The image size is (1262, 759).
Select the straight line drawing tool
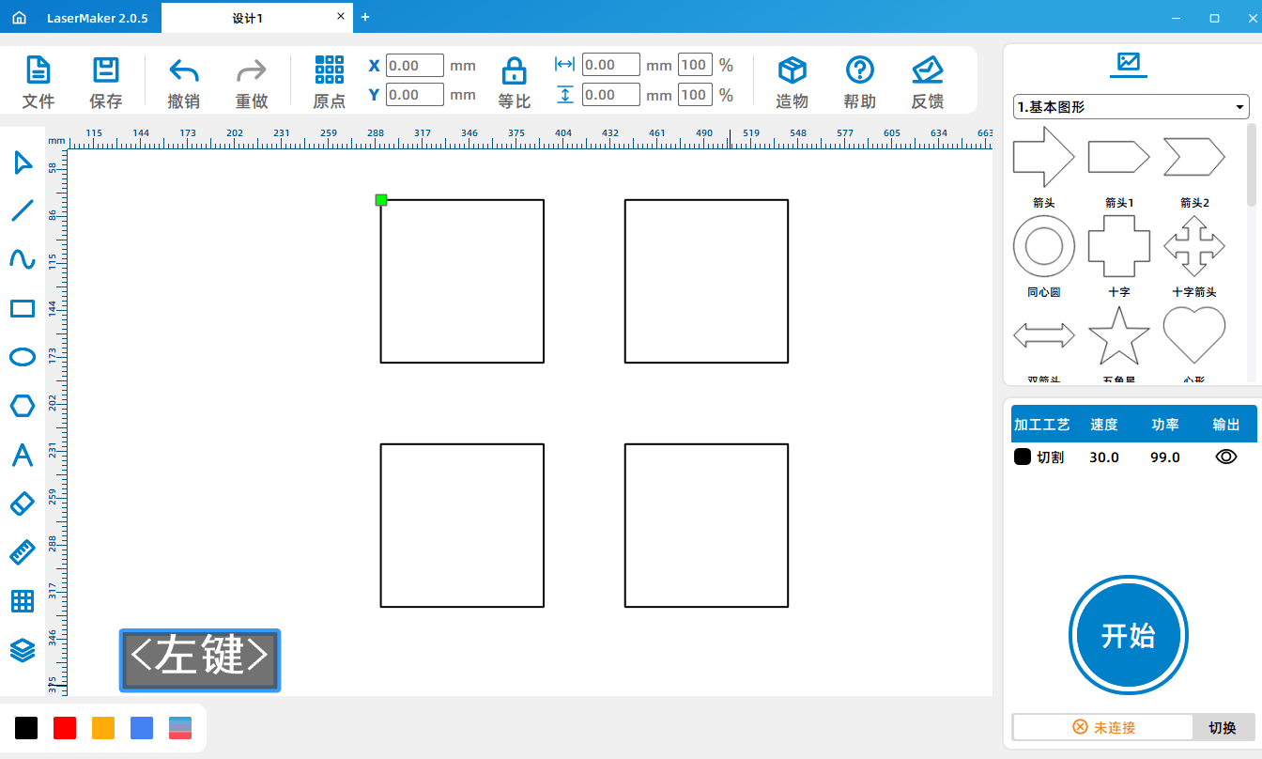click(x=23, y=210)
